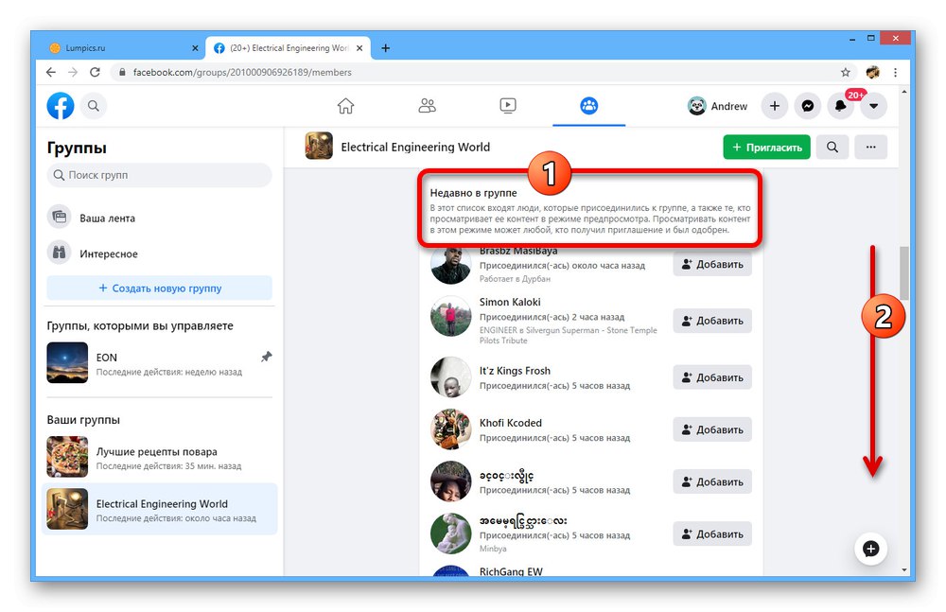Click the page vertical scrollbar thumb
Viewport: 946px width, 612px height.
click(903, 272)
